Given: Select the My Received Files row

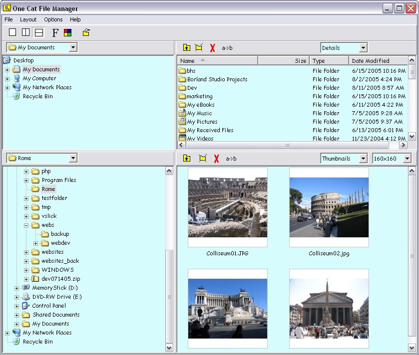Looking at the screenshot, I should [292, 130].
